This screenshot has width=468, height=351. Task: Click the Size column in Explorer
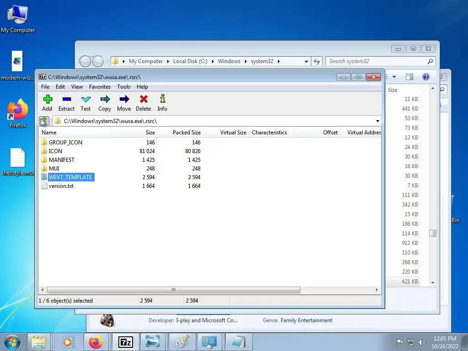click(x=393, y=90)
